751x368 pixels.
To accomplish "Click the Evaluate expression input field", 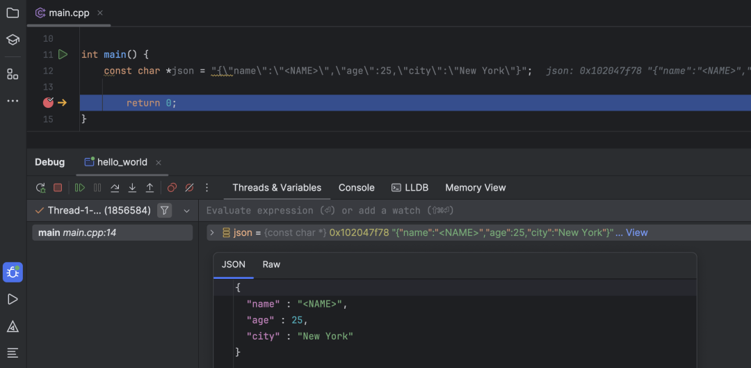I will click(x=476, y=210).
